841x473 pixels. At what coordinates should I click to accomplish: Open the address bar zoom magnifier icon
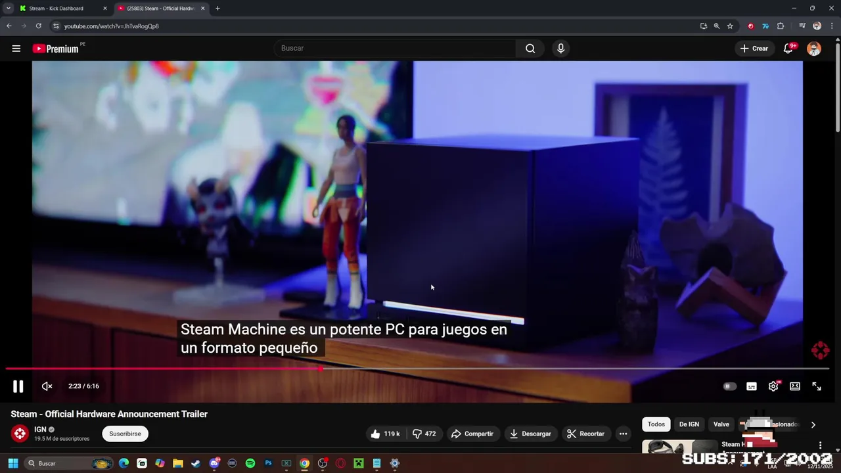pyautogui.click(x=717, y=26)
